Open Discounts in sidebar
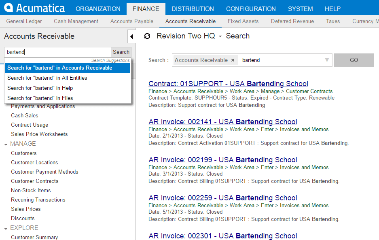The image size is (379, 240). pyautogui.click(x=23, y=218)
